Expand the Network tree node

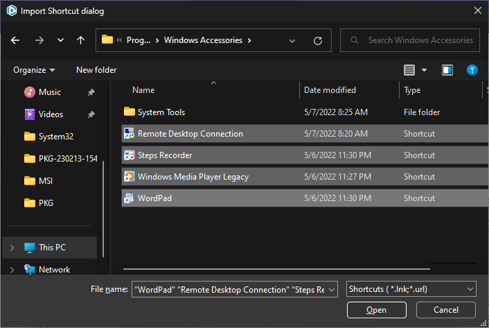point(12,270)
